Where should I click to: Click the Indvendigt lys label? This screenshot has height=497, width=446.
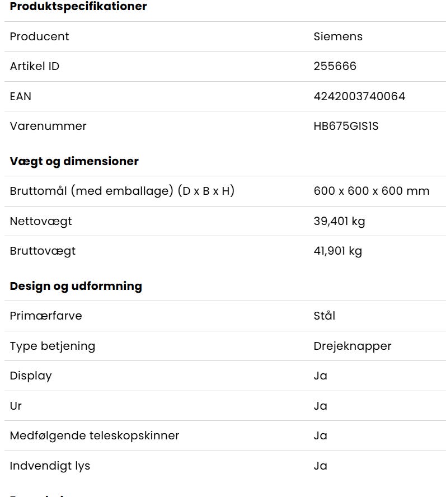point(50,466)
